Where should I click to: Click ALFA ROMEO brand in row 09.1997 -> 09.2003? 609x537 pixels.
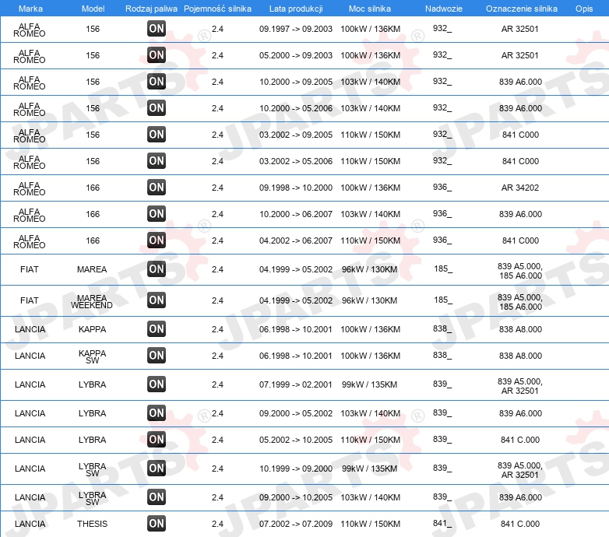pos(30,30)
